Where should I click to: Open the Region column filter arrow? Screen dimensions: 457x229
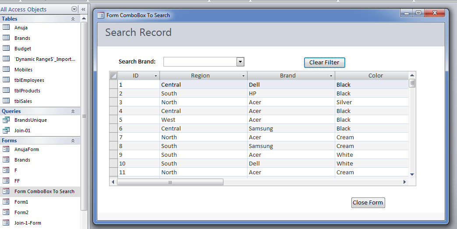tap(244, 76)
